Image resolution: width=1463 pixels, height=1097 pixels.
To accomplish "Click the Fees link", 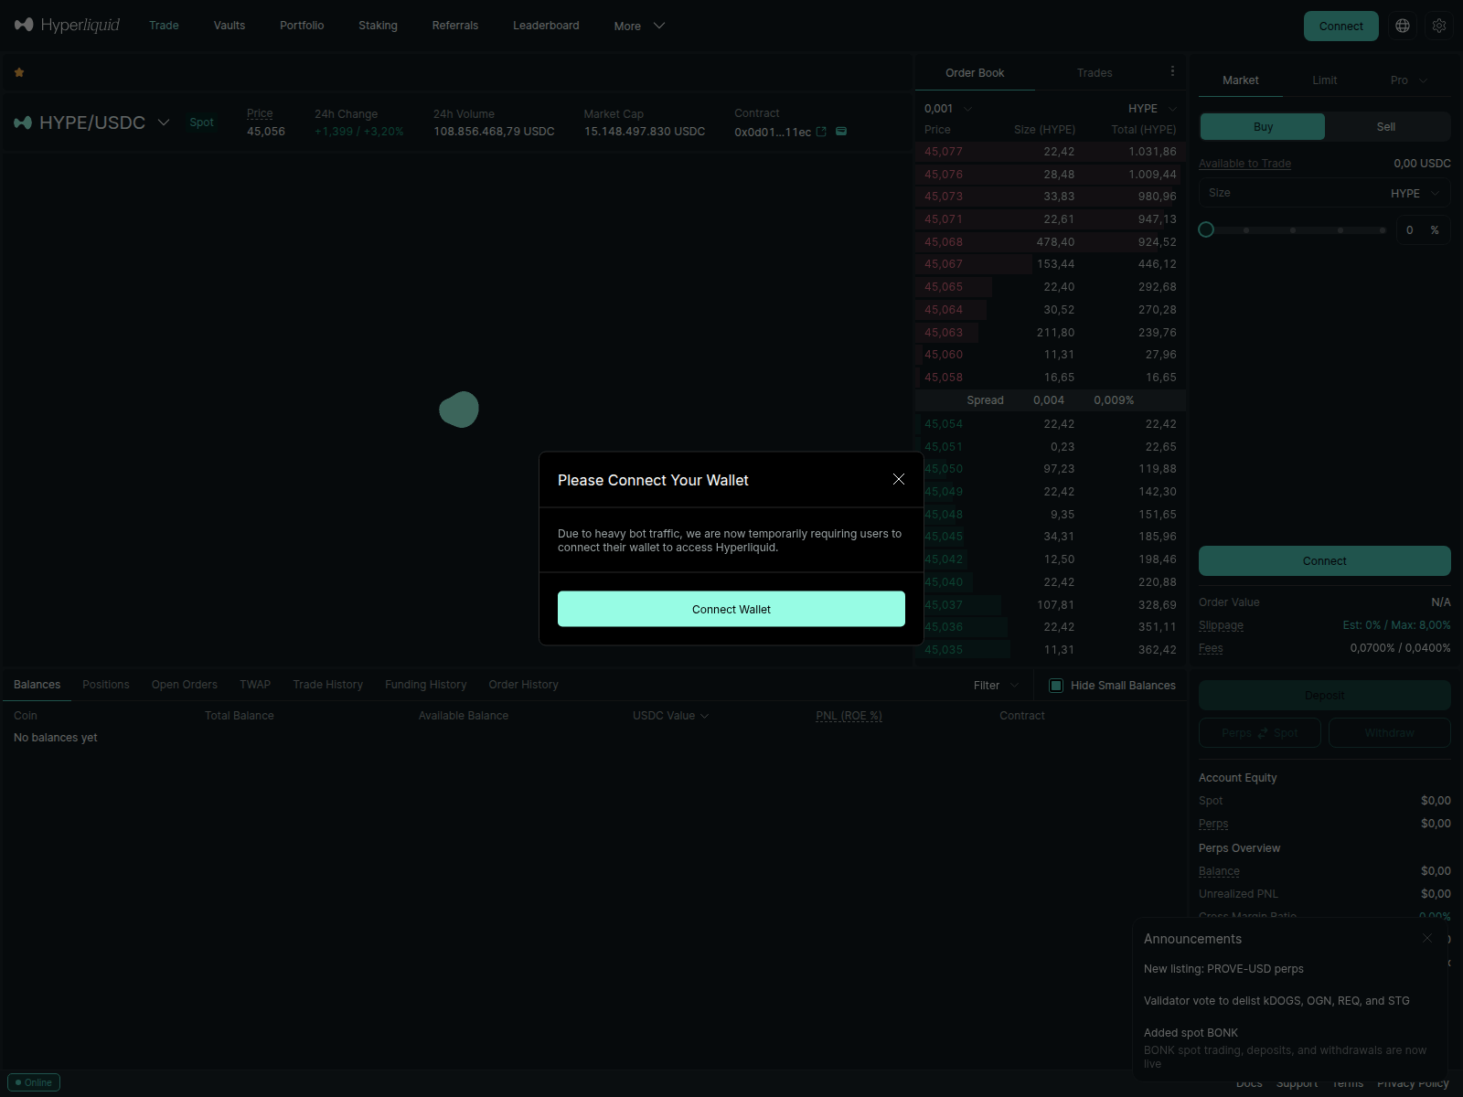I will [1211, 648].
